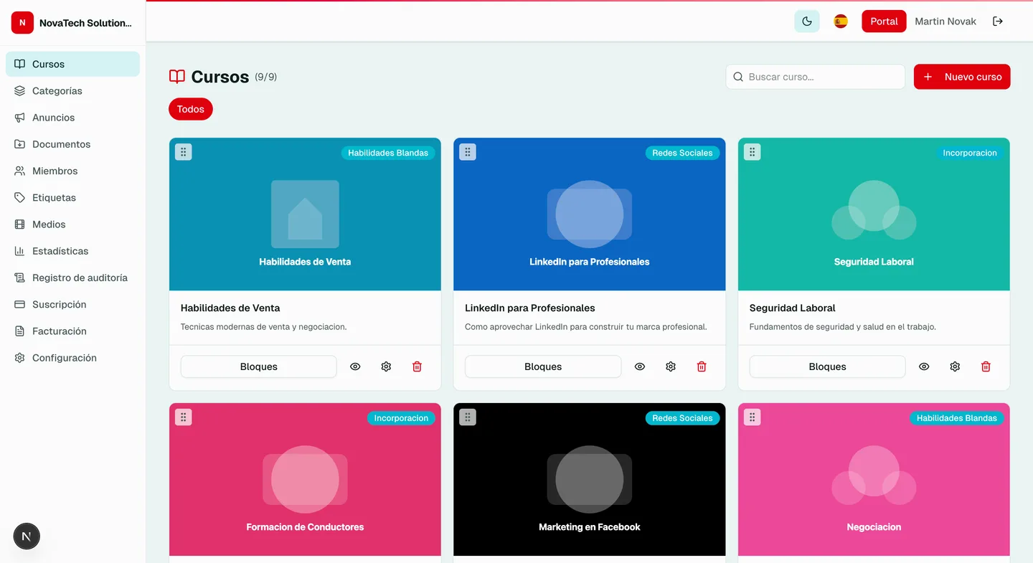The height and width of the screenshot is (563, 1033).
Task: Open settings gear on LinkedIn para Profesionales card
Action: pos(670,366)
